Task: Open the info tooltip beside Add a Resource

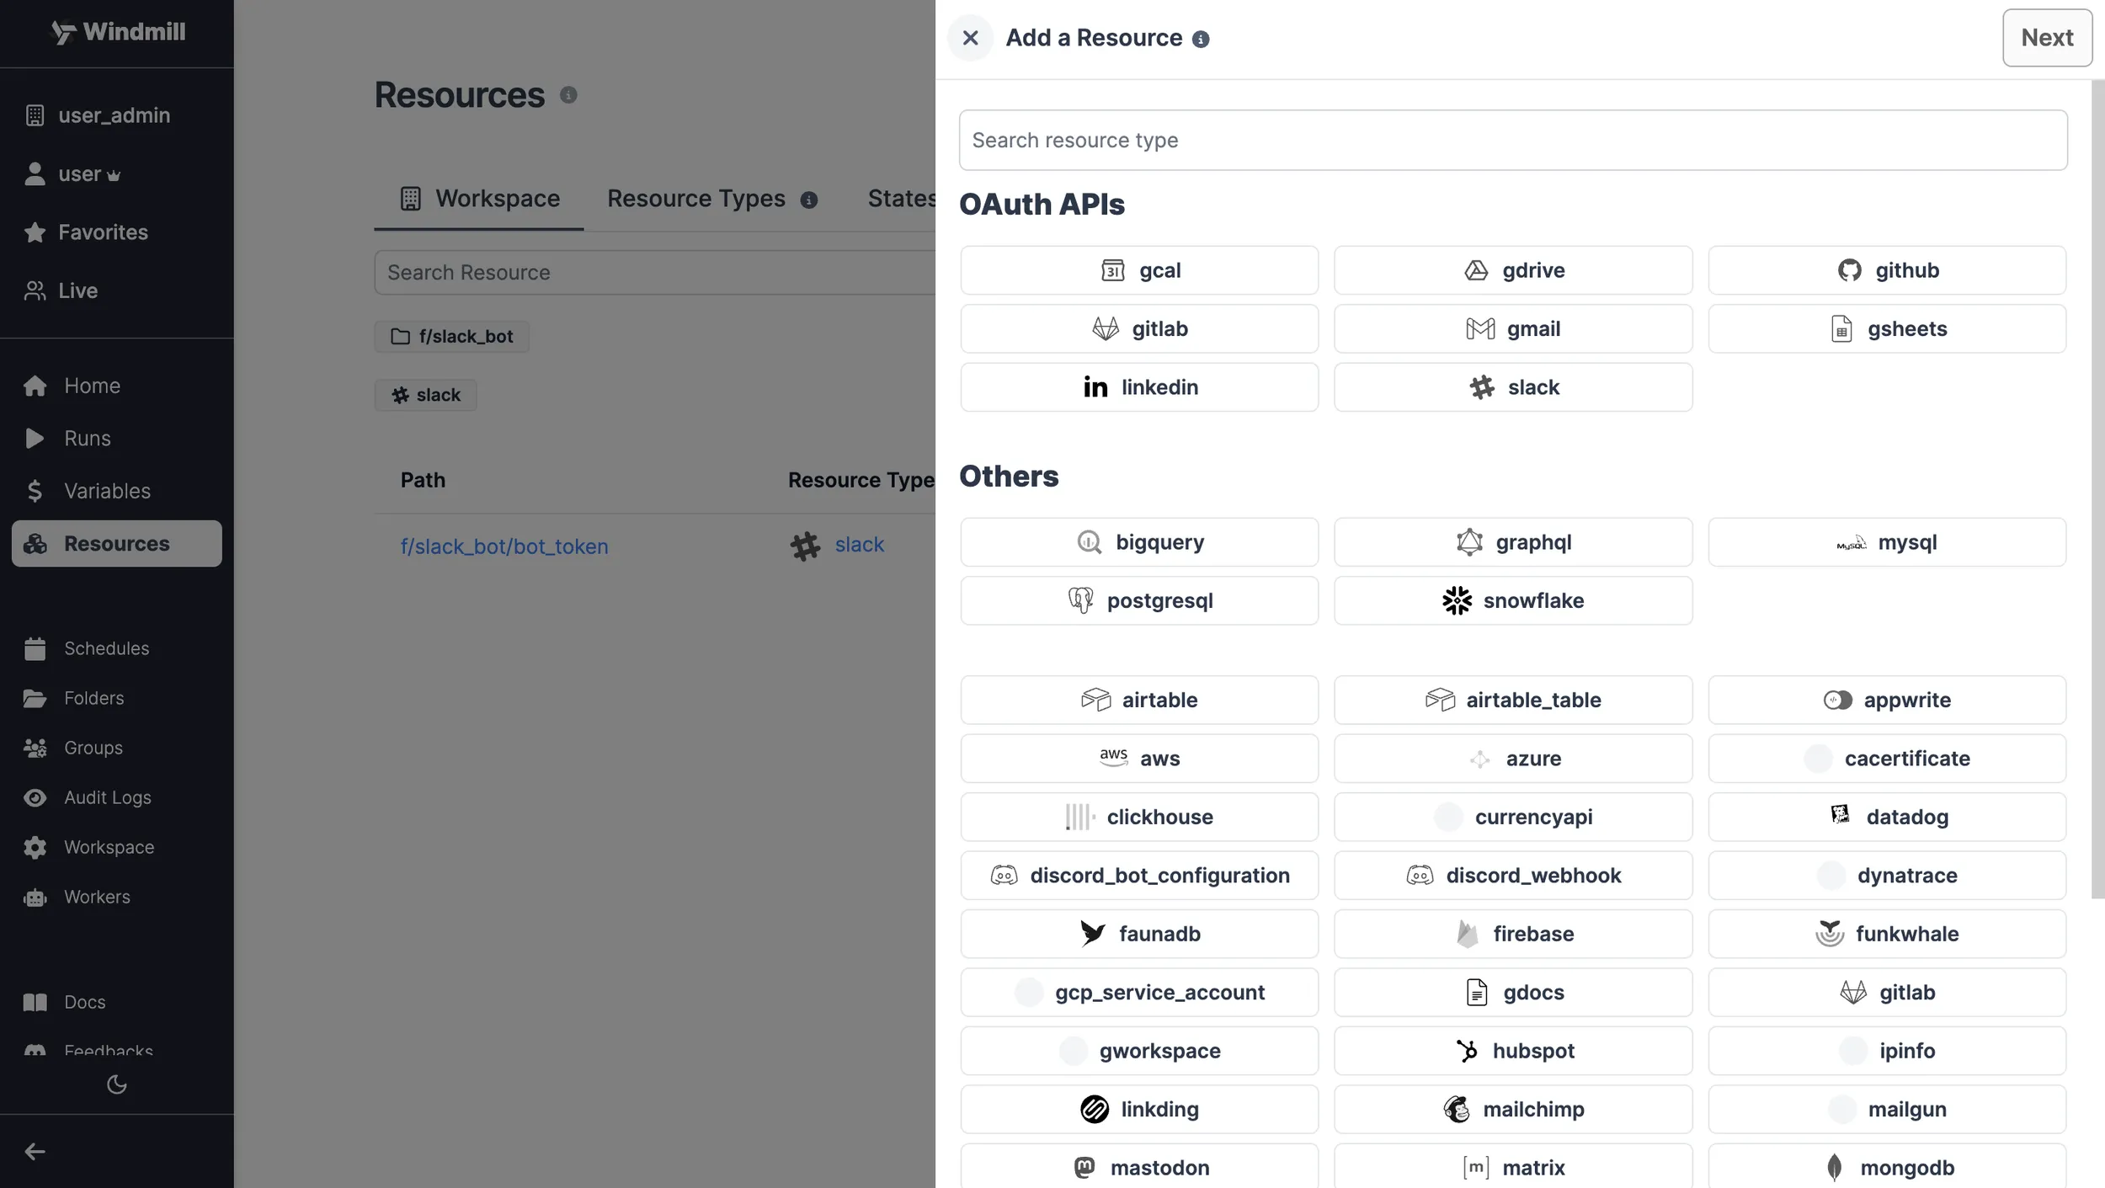Action: (1199, 38)
